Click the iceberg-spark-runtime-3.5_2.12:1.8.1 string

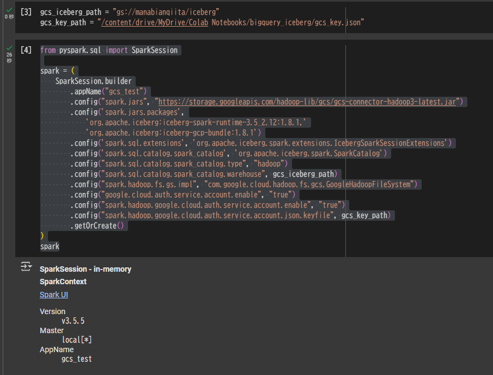(196, 122)
